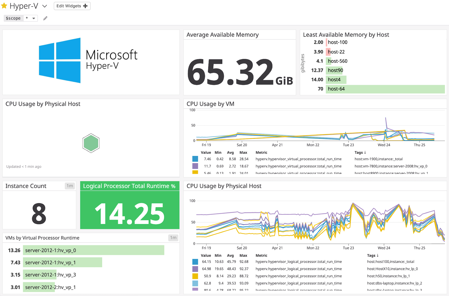Click the pencil icon to edit $scope variable
Screen dimensions: 449x296
(x=45, y=18)
